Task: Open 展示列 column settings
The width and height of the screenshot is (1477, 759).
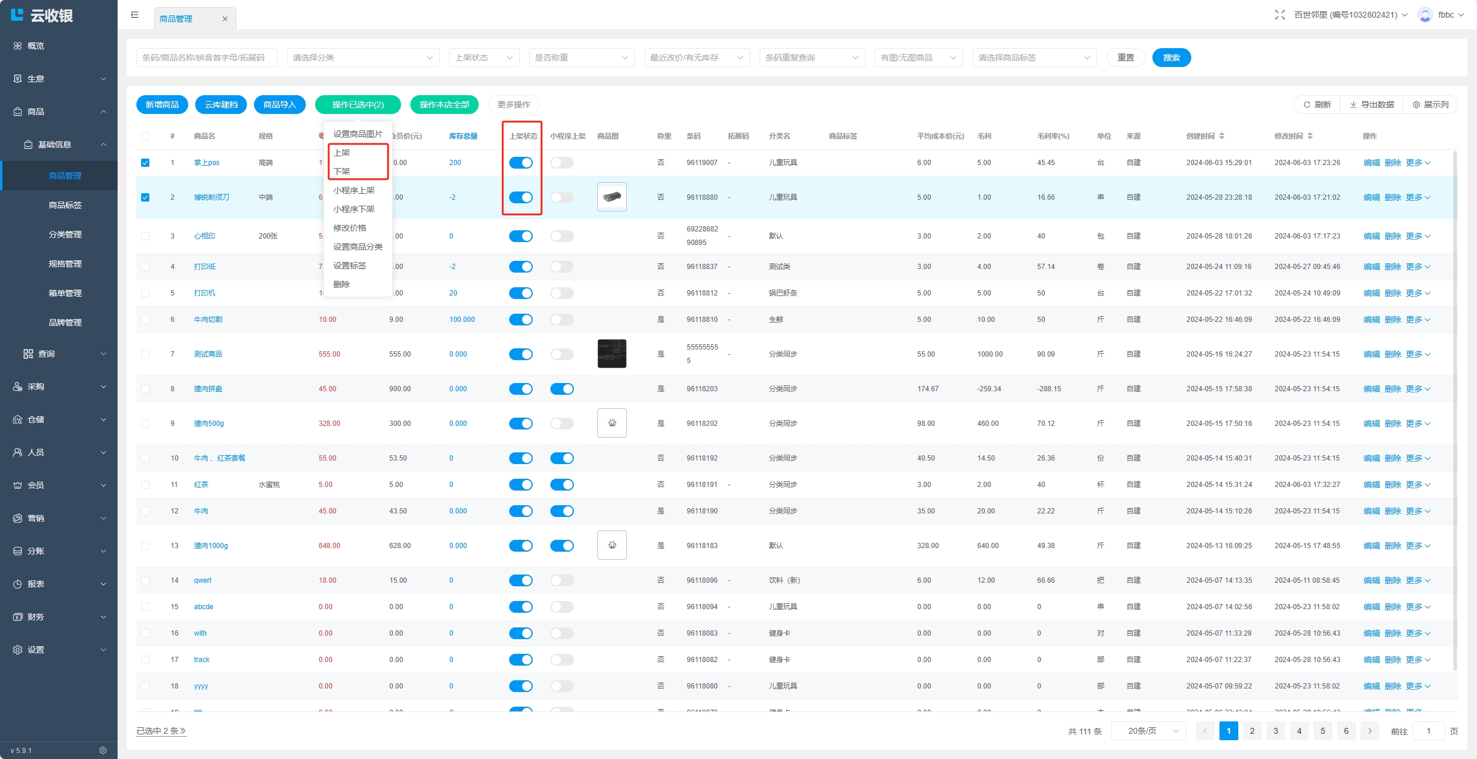Action: pos(1431,105)
